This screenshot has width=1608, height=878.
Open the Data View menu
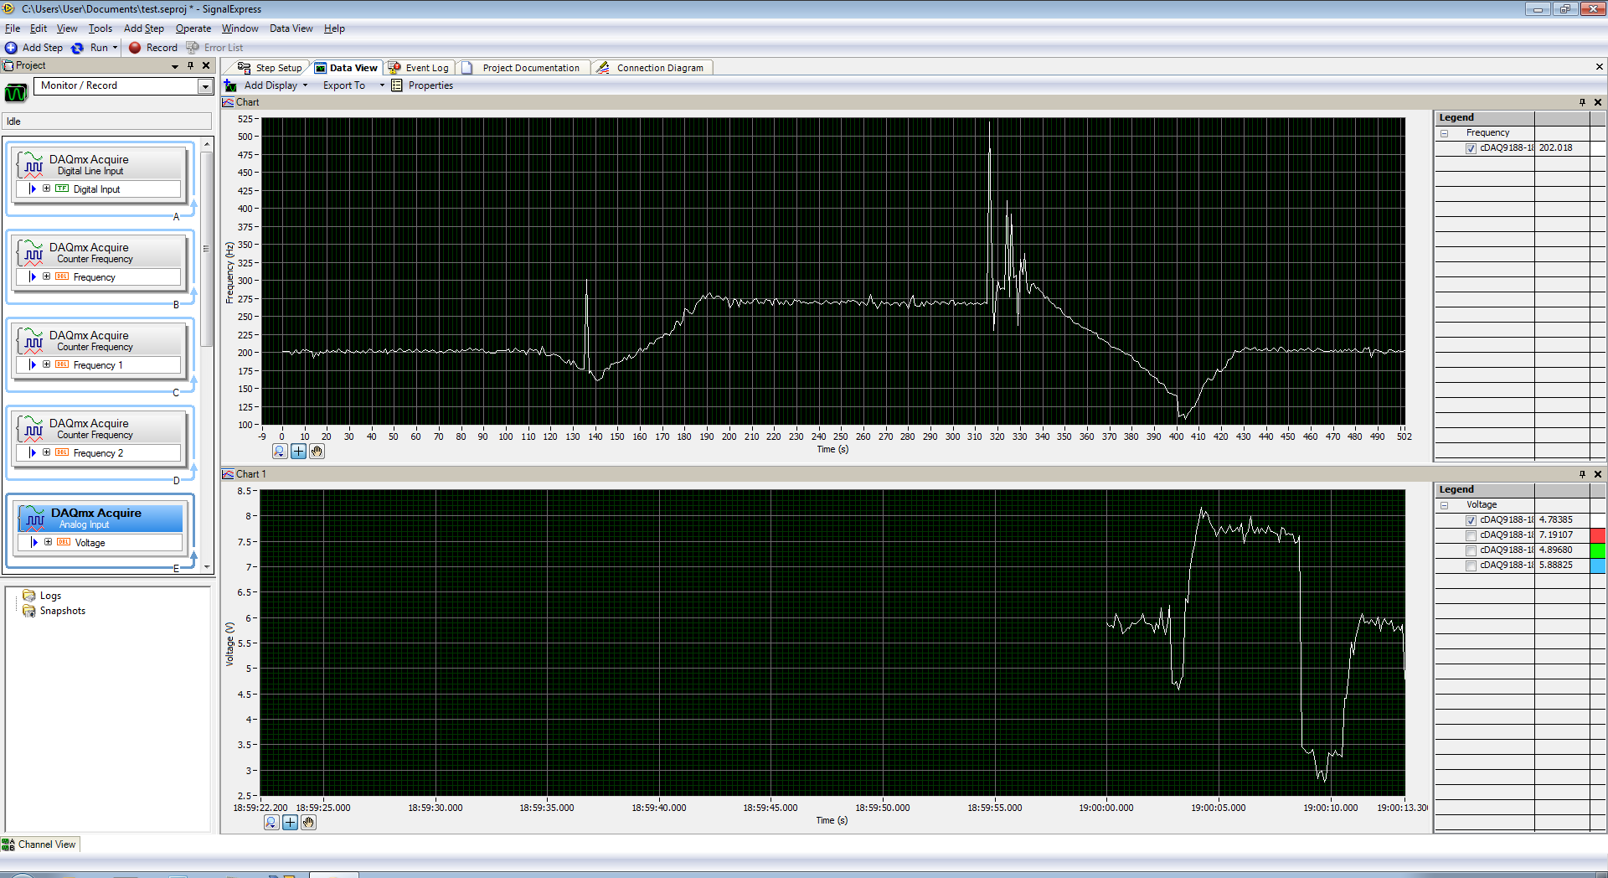(291, 28)
